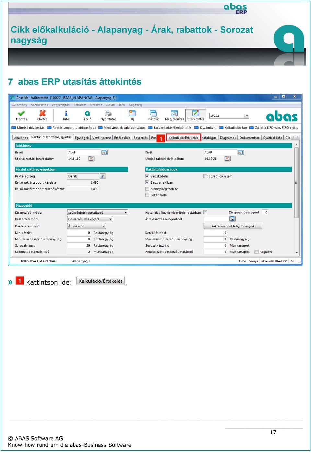Click lookup icon beside Átraktározás rcsoportból field
The image size is (311, 453).
click(x=232, y=219)
